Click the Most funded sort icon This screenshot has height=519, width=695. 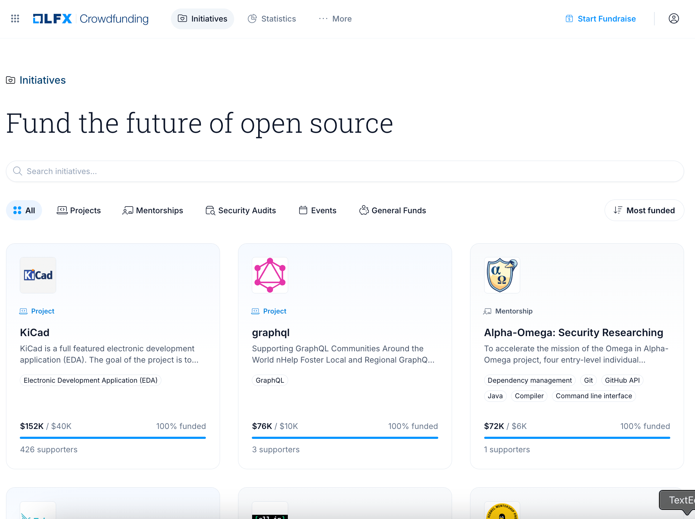(x=618, y=210)
